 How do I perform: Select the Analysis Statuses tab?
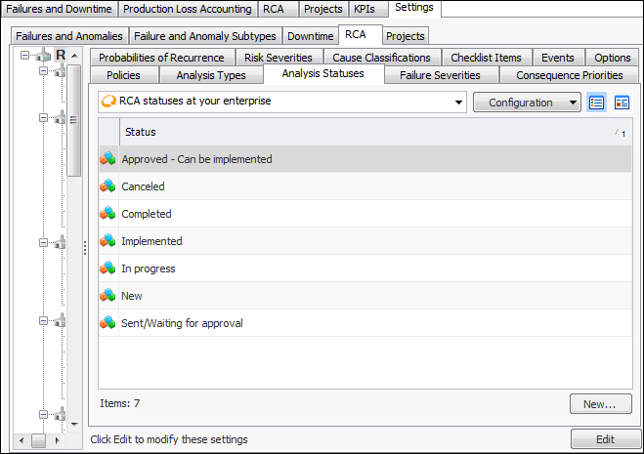pos(323,73)
